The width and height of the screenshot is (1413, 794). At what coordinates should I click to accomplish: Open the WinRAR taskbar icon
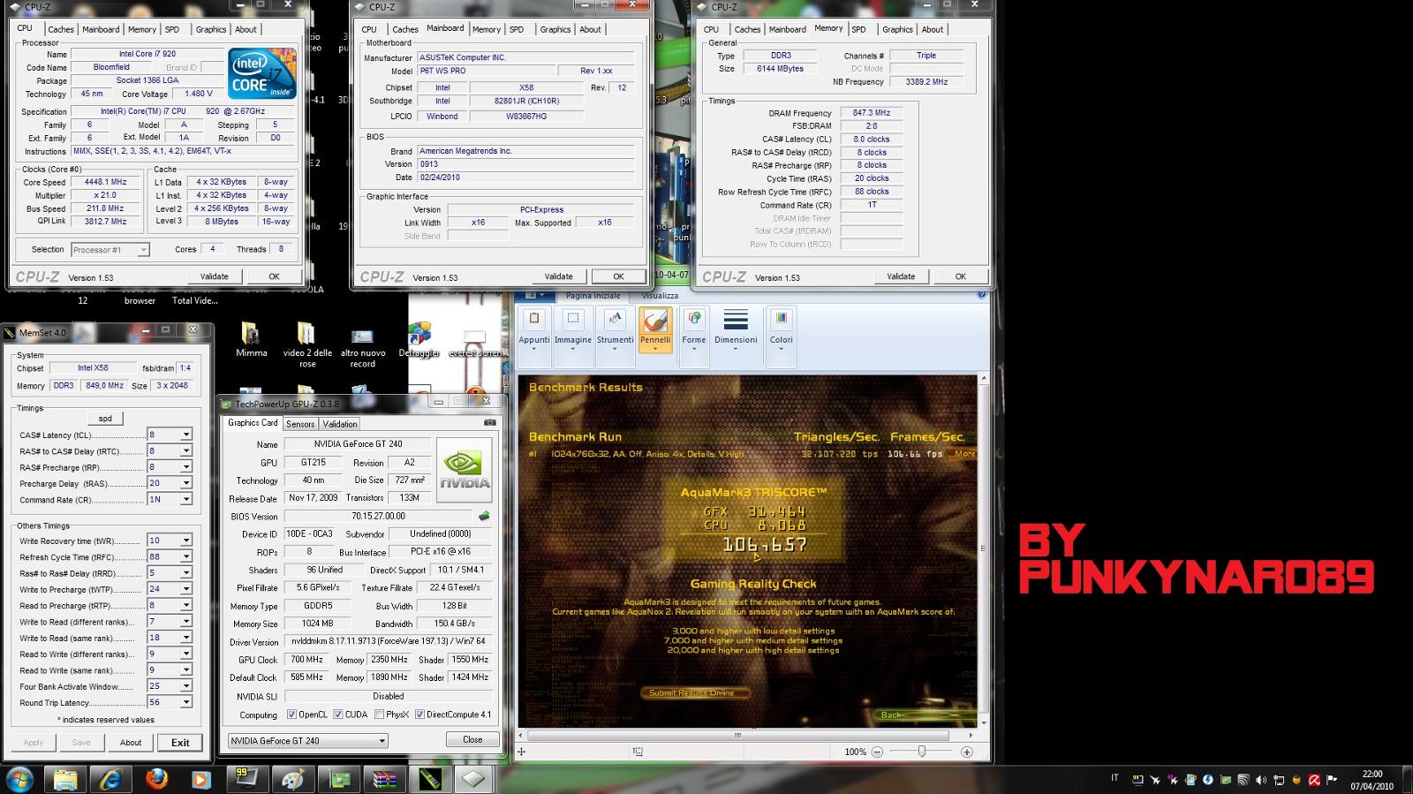tap(384, 779)
